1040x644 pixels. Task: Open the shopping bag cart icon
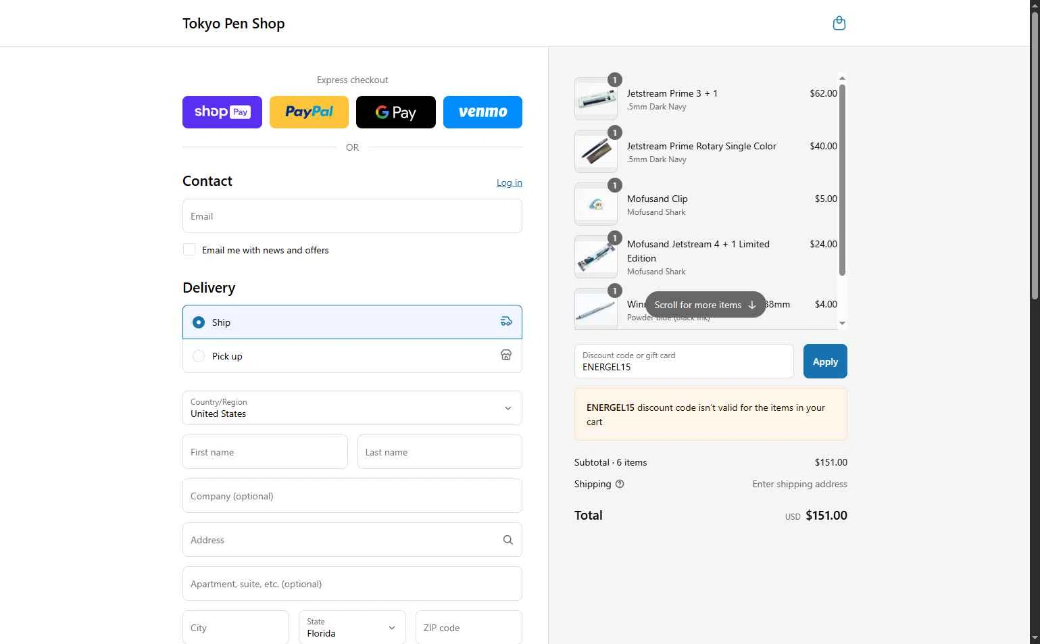(x=839, y=24)
